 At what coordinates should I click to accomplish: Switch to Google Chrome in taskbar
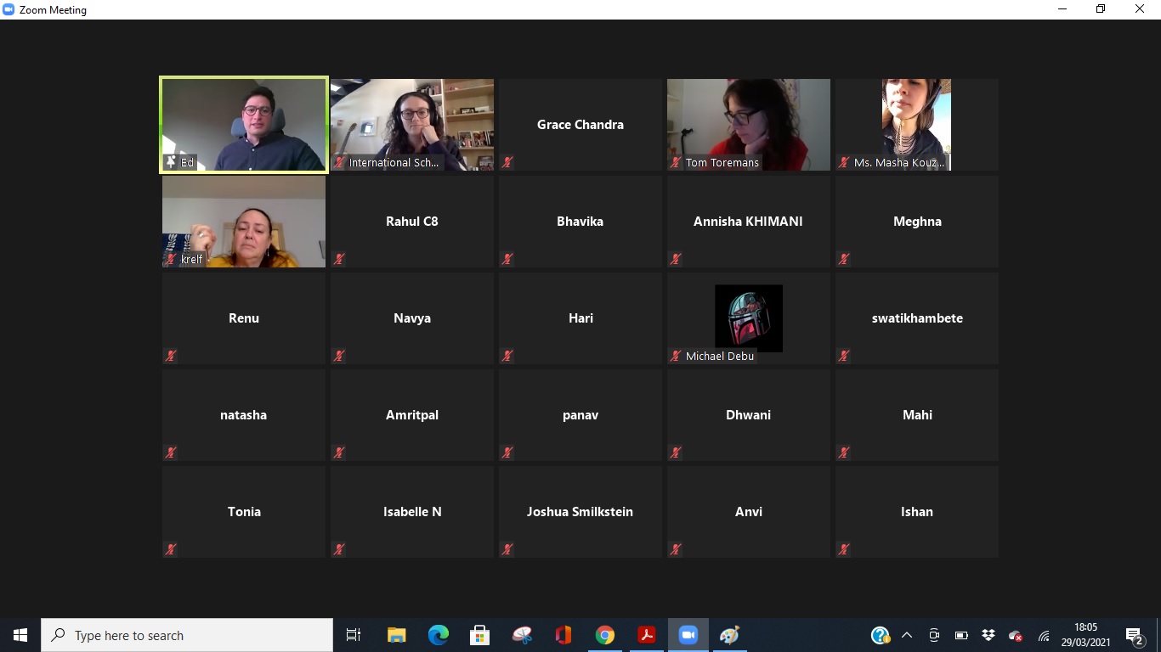604,635
